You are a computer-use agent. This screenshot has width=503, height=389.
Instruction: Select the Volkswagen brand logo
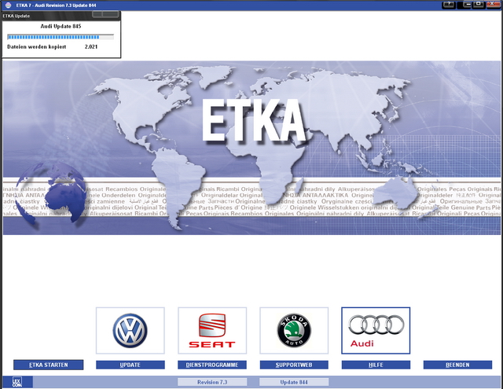coord(130,331)
